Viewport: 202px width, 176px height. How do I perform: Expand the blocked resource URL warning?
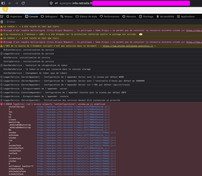pos(4,34)
